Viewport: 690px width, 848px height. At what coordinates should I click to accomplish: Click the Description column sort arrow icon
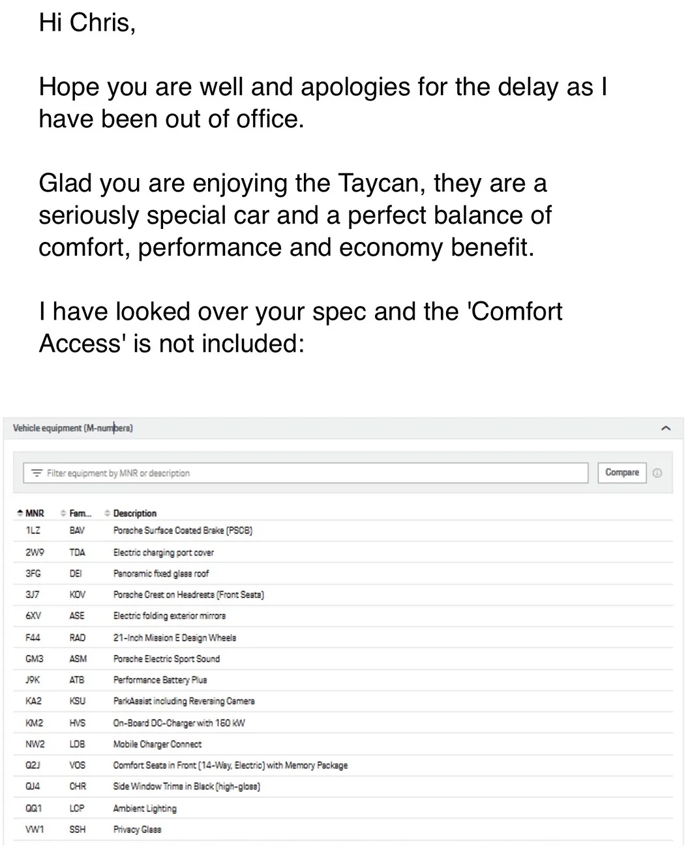pyautogui.click(x=108, y=513)
